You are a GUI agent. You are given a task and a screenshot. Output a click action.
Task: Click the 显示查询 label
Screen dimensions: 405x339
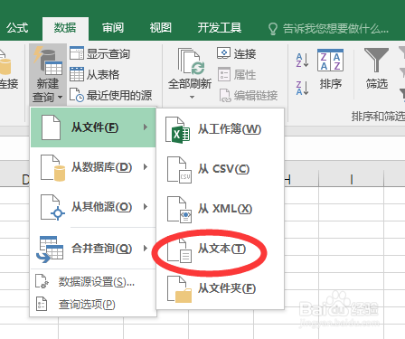[x=108, y=54]
